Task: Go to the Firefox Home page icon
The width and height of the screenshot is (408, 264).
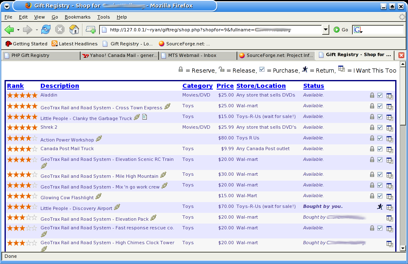Action: pos(74,29)
